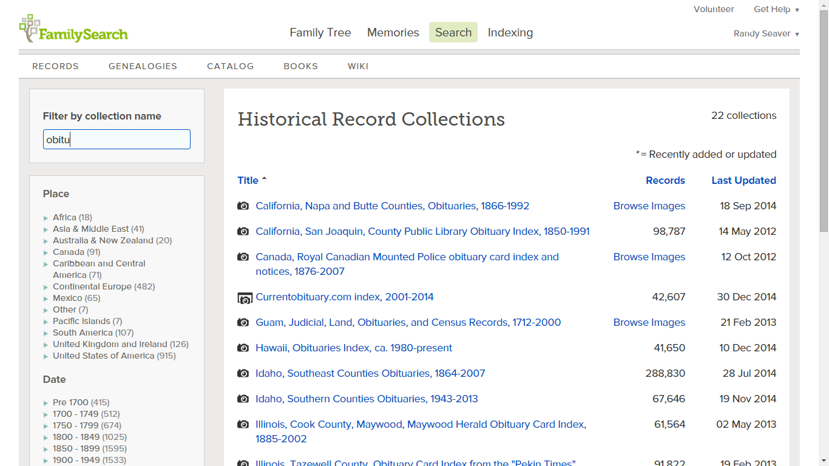Open the Randy Seaver account menu
The height and width of the screenshot is (466, 829).
click(x=766, y=33)
